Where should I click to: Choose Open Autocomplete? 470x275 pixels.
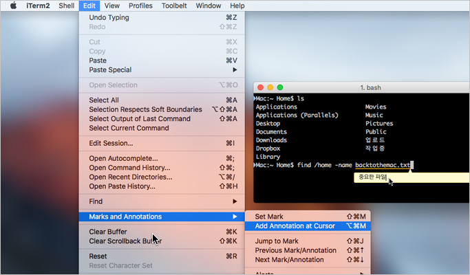tap(162, 159)
